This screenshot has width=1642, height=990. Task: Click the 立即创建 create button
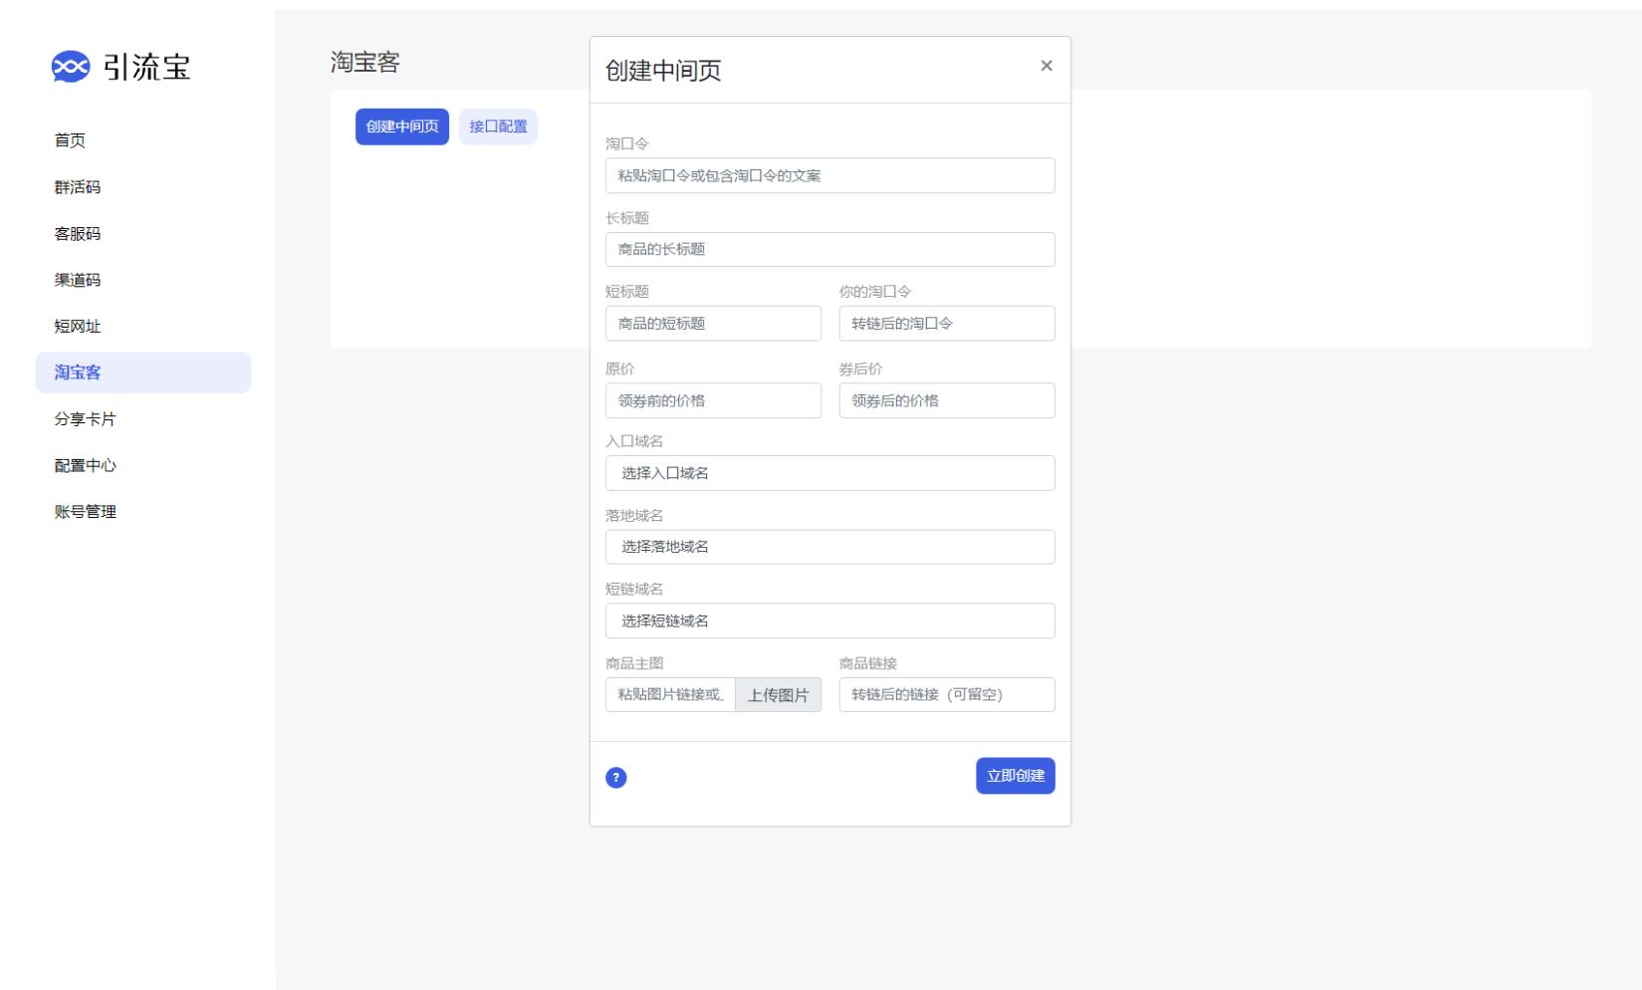point(1015,776)
